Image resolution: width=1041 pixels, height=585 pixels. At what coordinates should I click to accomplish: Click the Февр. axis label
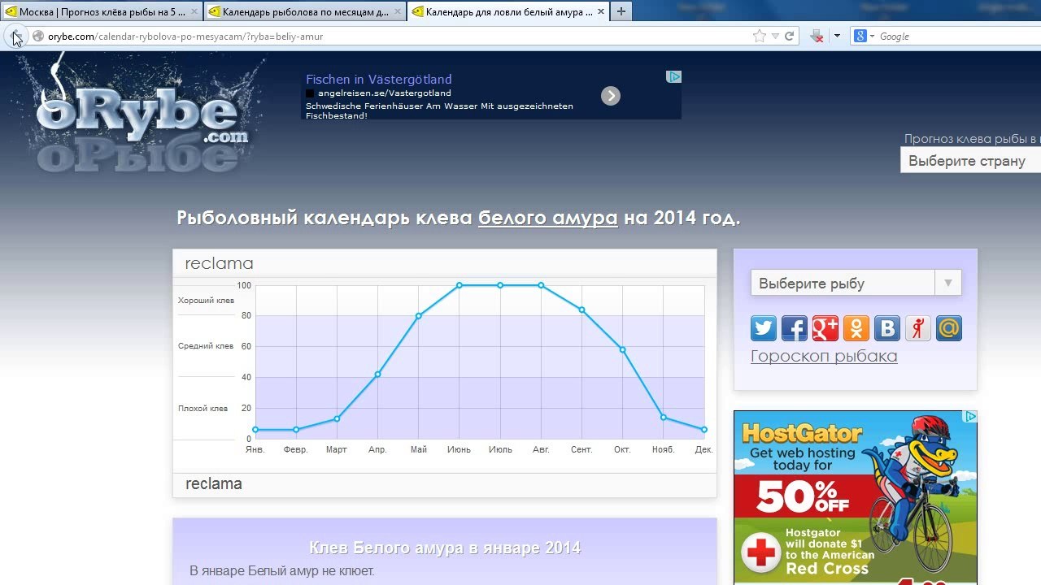(x=296, y=449)
